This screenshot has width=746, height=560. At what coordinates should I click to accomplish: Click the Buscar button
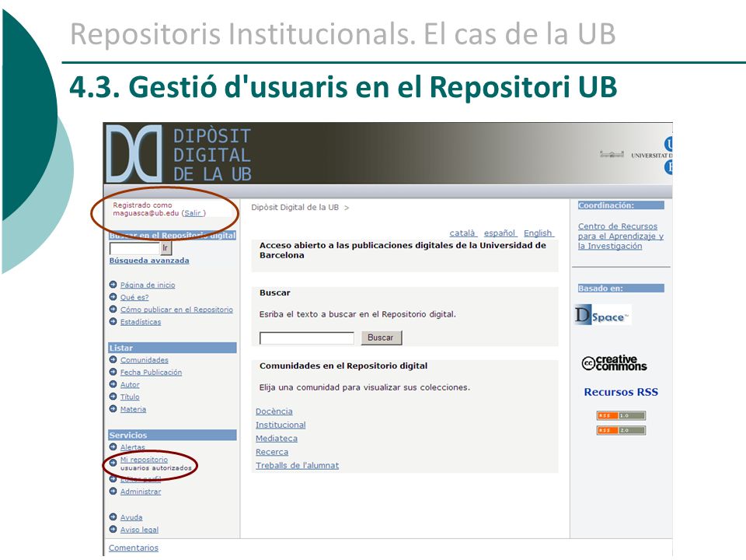(x=382, y=338)
